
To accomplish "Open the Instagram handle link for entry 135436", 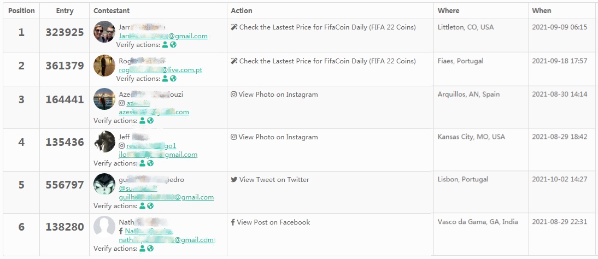I will tap(151, 146).
